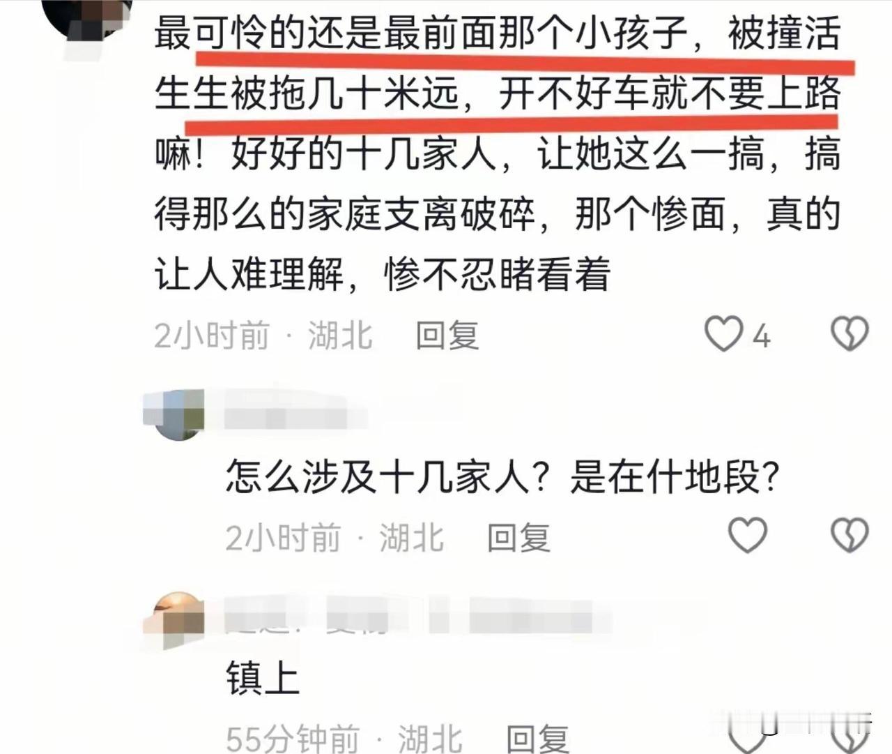Dislike the comment asking 怎么涉及十几家人
892x754 pixels.
point(849,536)
